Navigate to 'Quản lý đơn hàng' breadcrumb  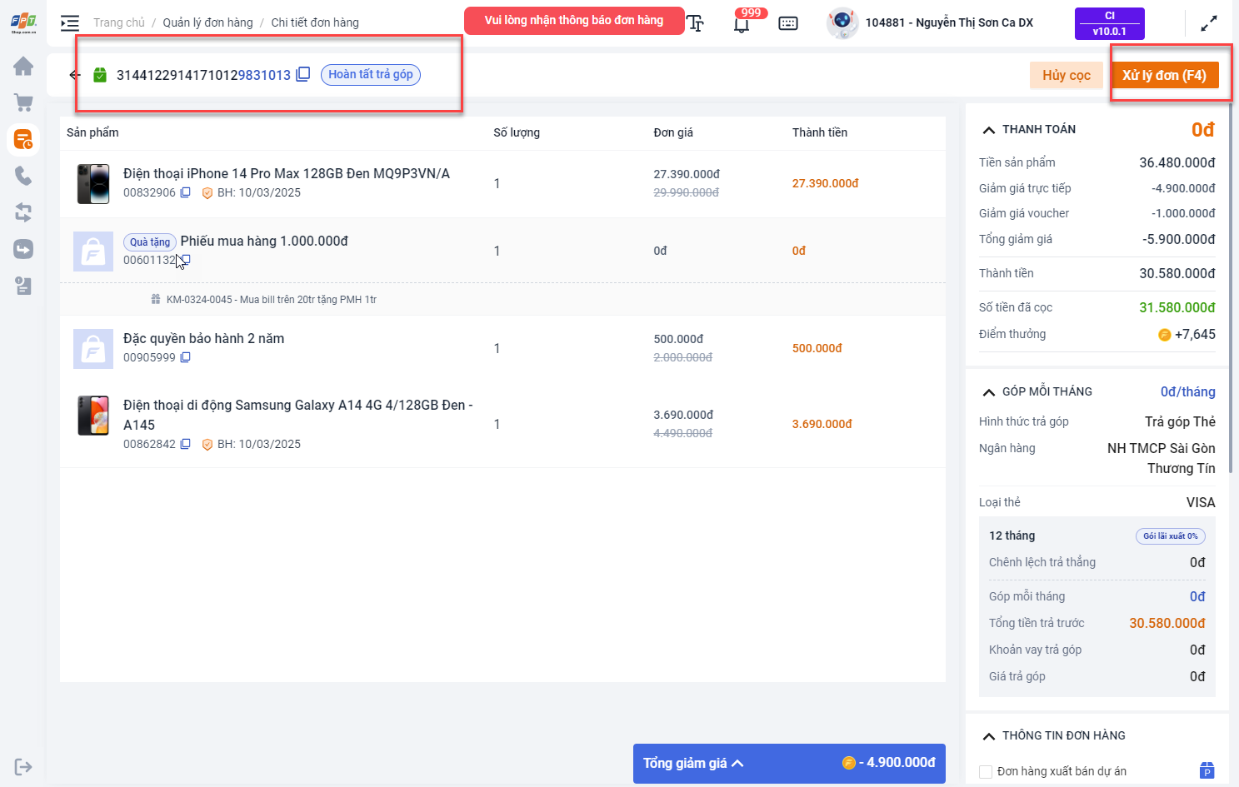[207, 22]
